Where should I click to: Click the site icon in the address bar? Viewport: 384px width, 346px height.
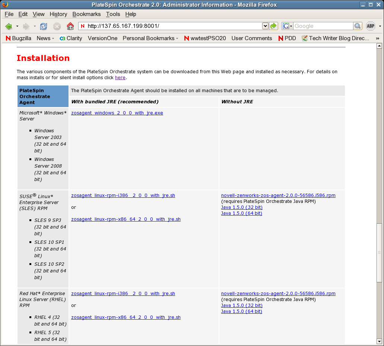83,26
